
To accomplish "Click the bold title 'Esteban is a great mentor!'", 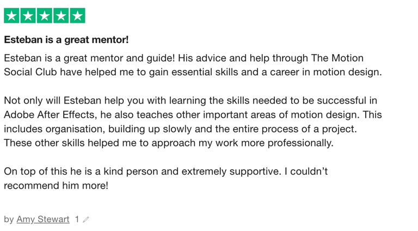I will pyautogui.click(x=66, y=40).
